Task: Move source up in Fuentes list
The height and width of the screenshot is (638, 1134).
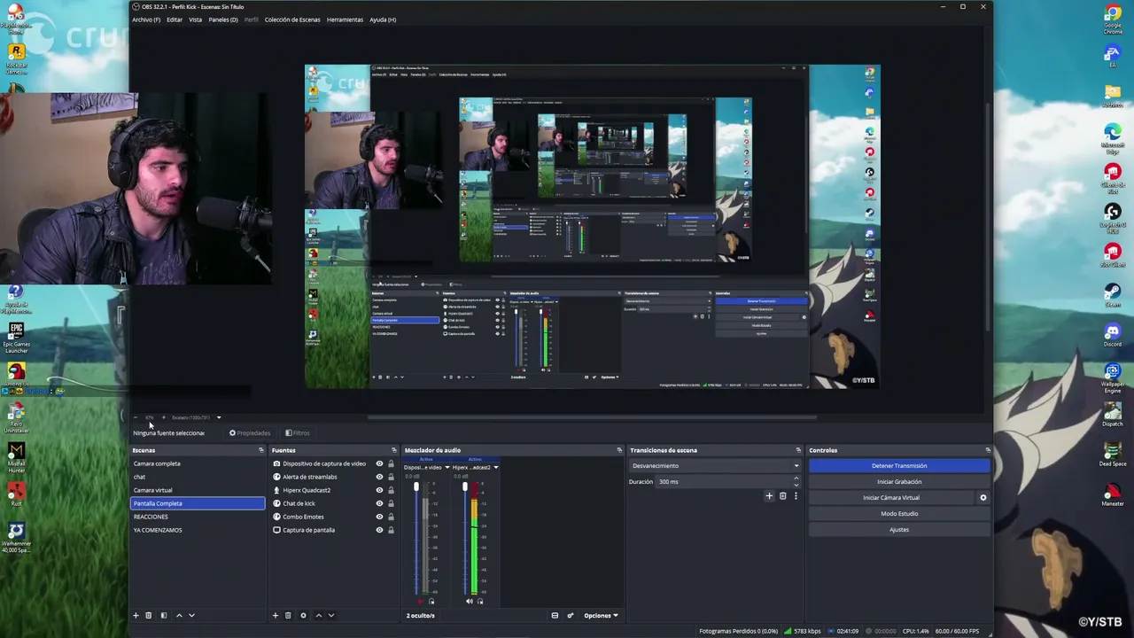Action: coord(319,615)
